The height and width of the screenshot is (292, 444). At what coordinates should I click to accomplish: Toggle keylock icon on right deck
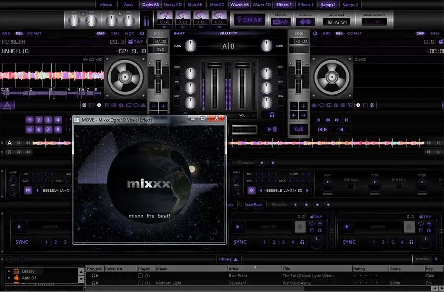tap(336, 105)
